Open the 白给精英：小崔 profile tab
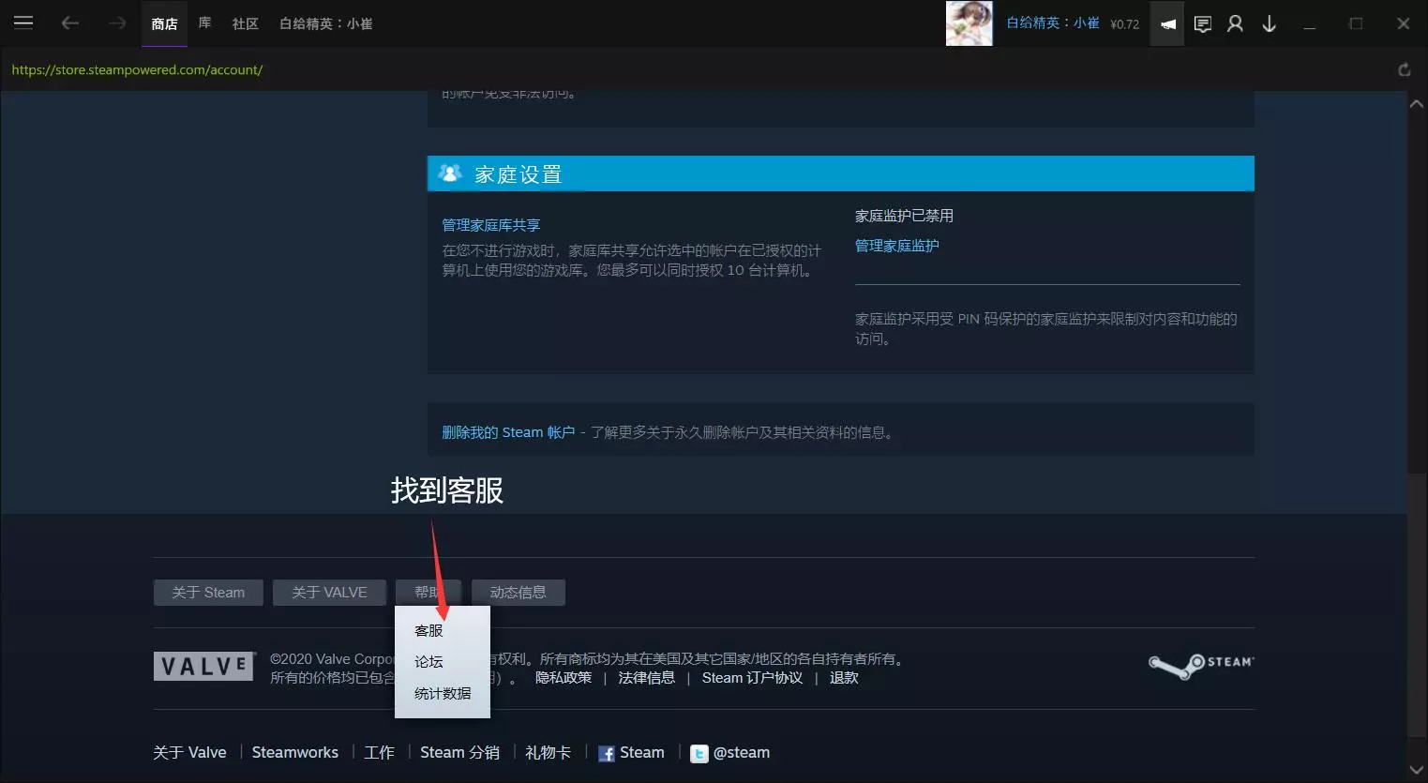 click(x=326, y=23)
